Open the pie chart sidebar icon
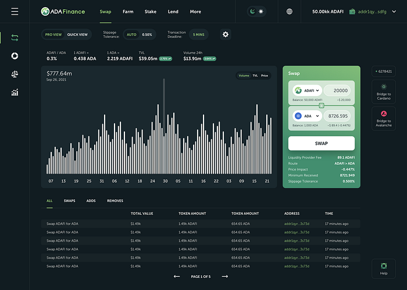407x290 pixels. (15, 56)
